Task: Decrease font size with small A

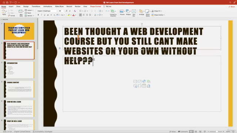Action: click(70, 11)
